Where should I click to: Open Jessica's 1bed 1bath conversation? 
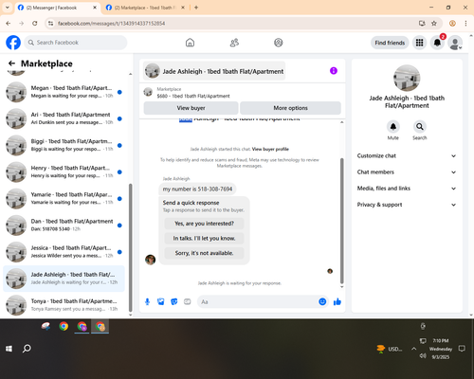point(64,252)
